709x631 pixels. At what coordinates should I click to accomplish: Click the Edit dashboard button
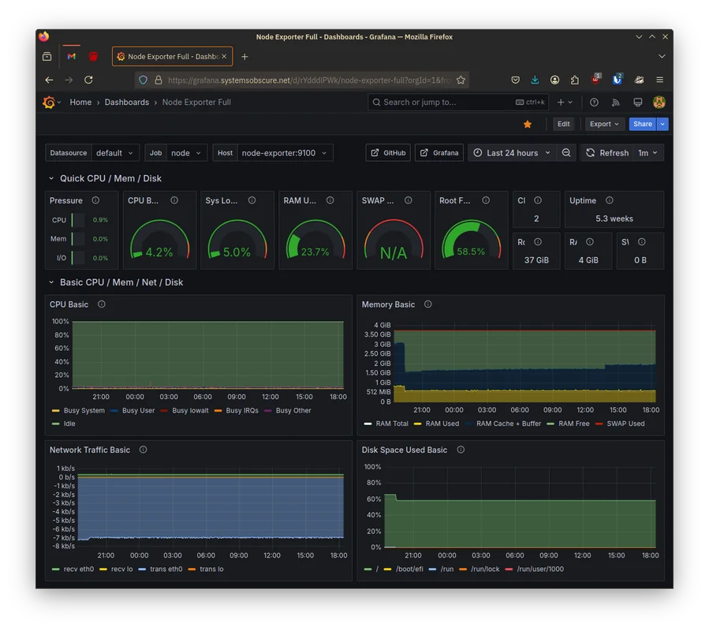[563, 125]
